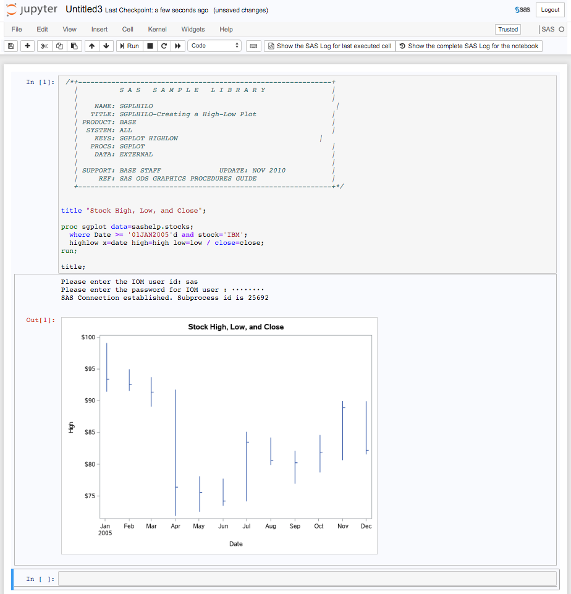Show the SAS Log for last executed cell
The height and width of the screenshot is (594, 571).
(329, 46)
